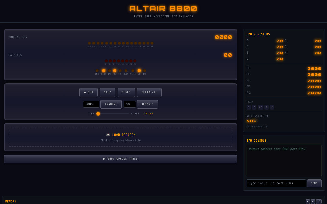The height and width of the screenshot is (204, 327).
Task: Click the D2 data bus LED
Action: [x=127, y=61]
